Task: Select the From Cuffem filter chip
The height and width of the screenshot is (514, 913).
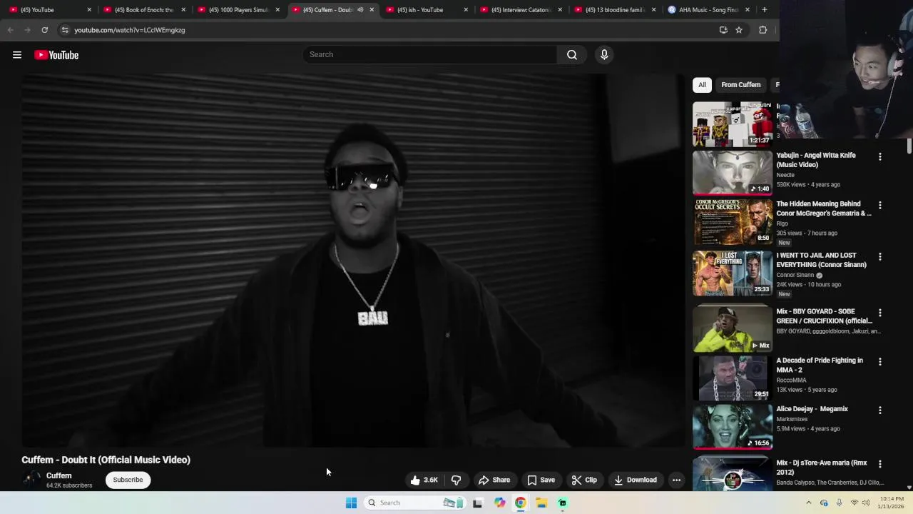Action: pos(740,85)
